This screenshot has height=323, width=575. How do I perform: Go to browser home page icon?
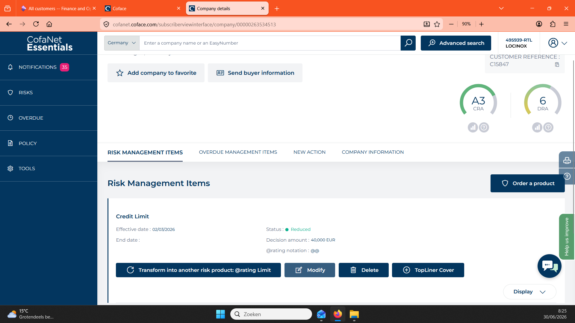tap(49, 24)
